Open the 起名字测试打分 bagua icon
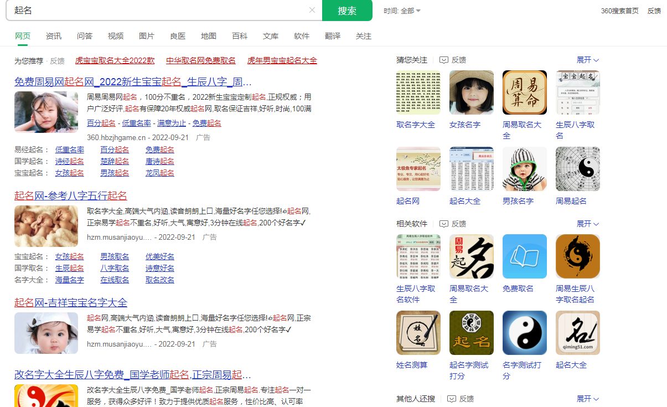Image resolution: width=667 pixels, height=407 pixels. (472, 333)
